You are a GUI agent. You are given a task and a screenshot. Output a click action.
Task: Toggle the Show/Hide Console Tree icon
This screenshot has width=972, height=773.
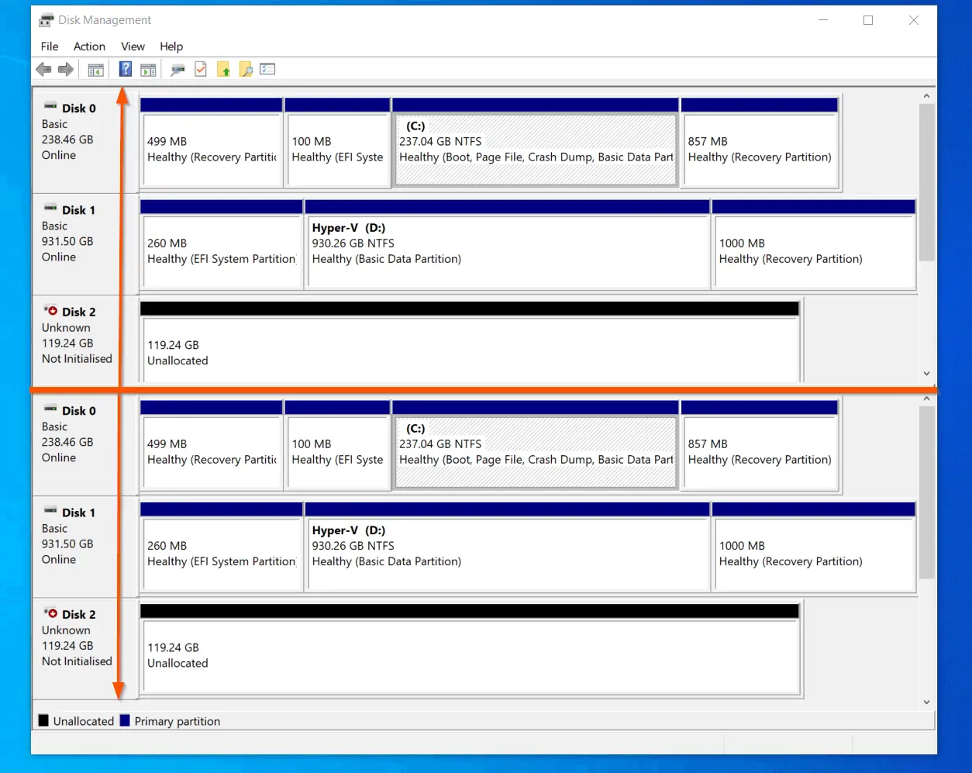coord(95,70)
